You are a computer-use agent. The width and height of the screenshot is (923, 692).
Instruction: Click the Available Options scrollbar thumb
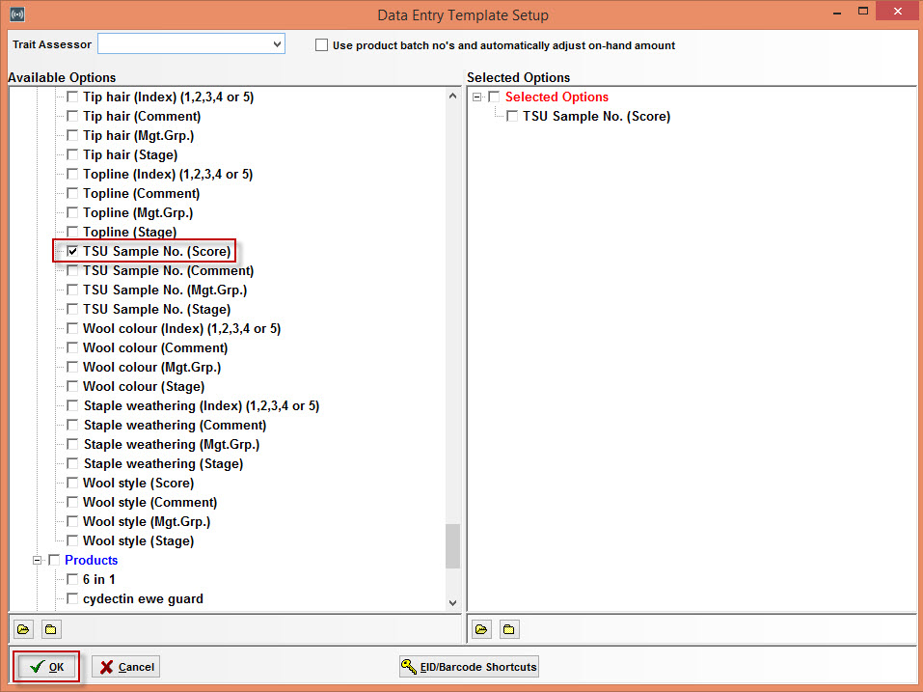(452, 546)
